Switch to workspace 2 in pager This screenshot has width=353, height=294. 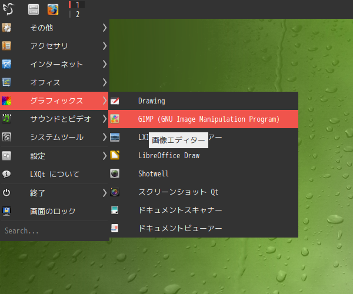tap(76, 14)
